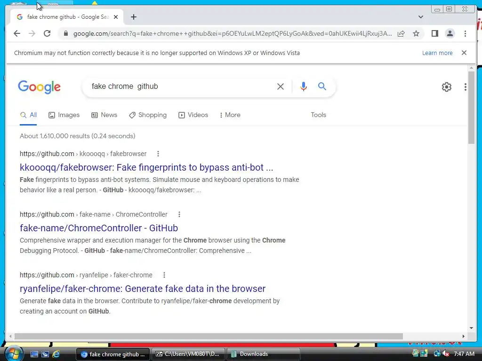
Task: Open the fake-name/ChromeController result link
Action: (99, 228)
